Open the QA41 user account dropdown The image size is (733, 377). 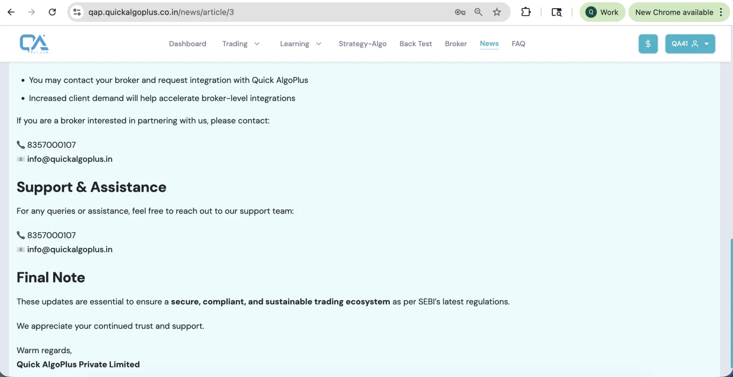coord(690,44)
